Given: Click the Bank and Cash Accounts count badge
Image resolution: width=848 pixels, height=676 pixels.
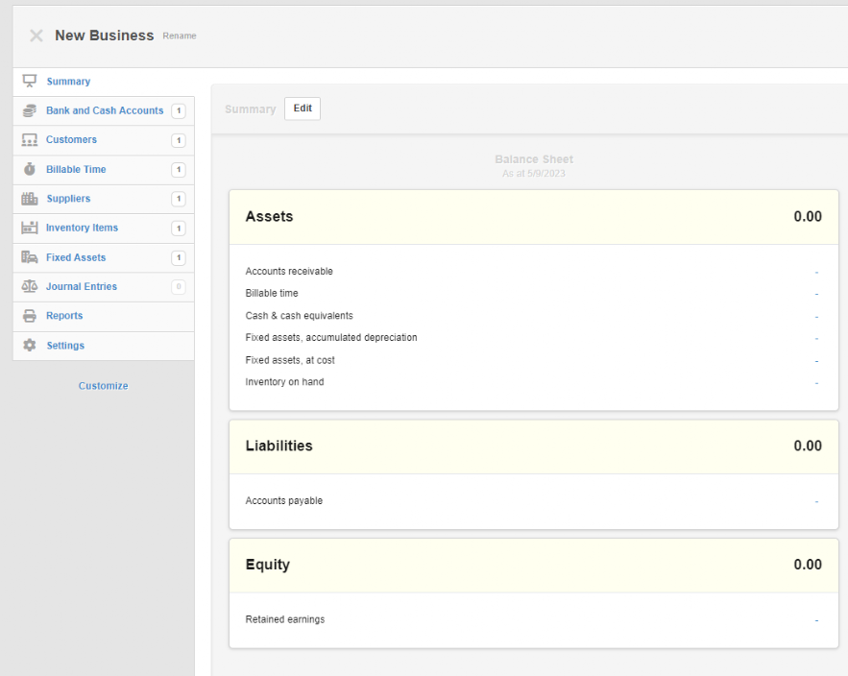Looking at the screenshot, I should click(179, 110).
